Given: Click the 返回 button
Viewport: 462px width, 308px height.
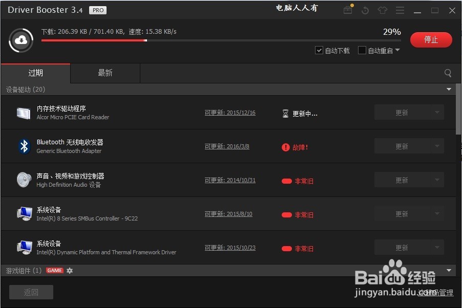Looking at the screenshot, I should (x=31, y=292).
